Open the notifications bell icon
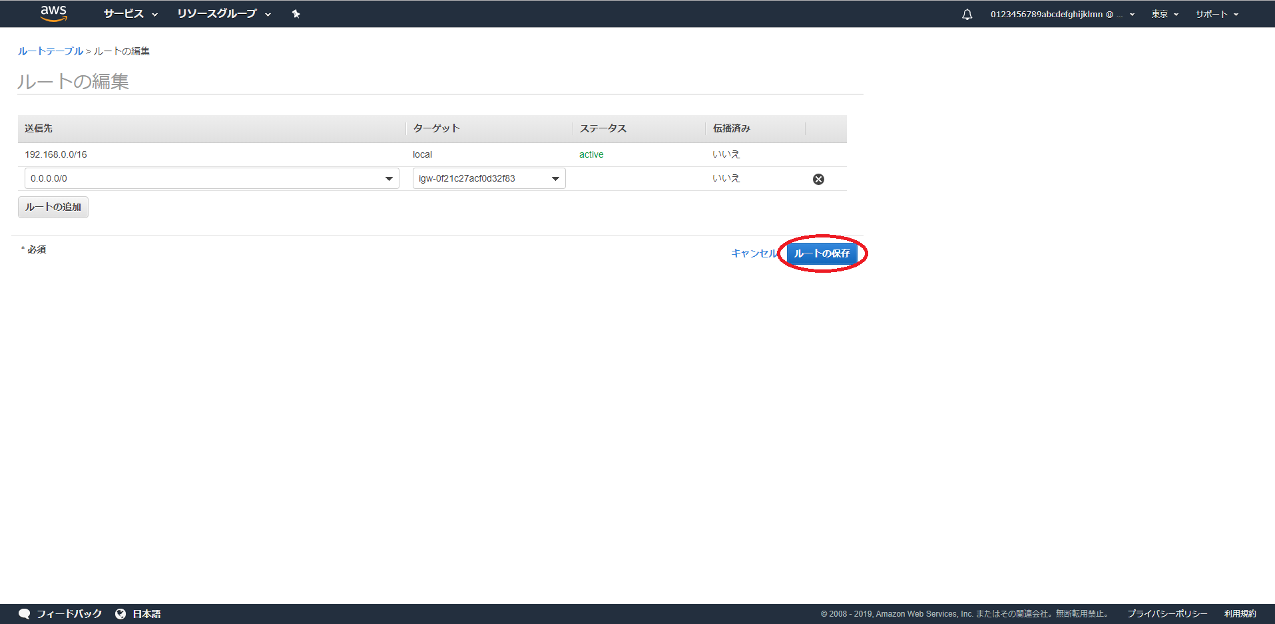The height and width of the screenshot is (624, 1275). pos(967,14)
